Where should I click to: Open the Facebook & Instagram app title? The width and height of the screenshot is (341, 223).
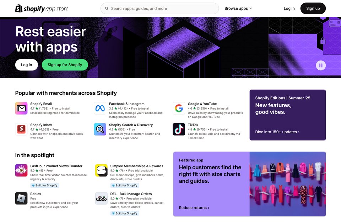click(126, 104)
